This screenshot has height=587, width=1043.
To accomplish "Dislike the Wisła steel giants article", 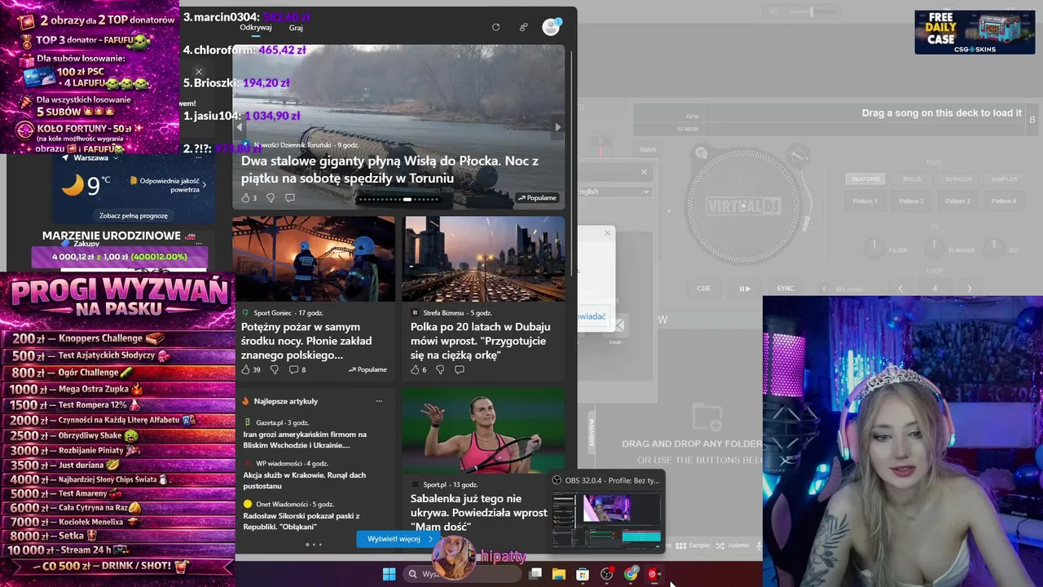I will click(271, 198).
